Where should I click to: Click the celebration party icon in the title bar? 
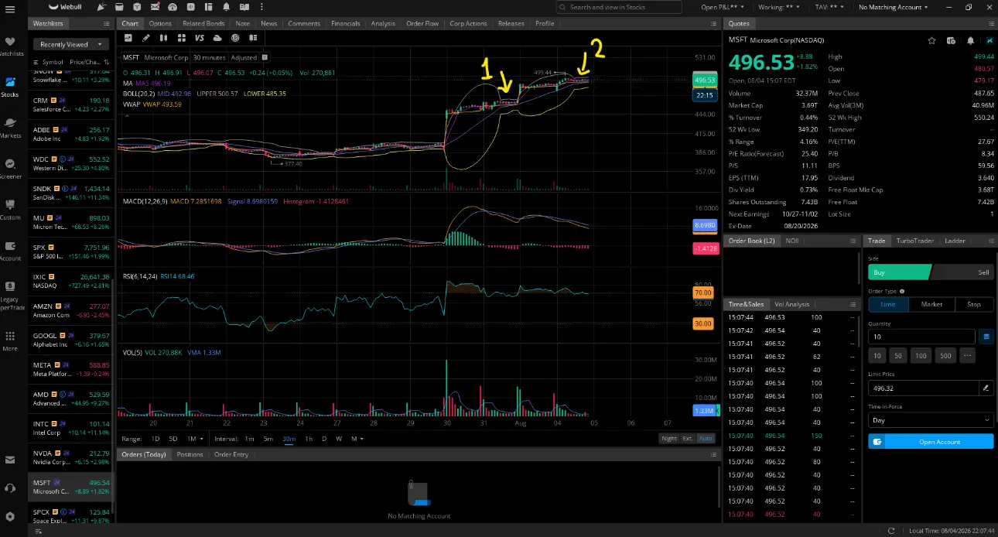pyautogui.click(x=102, y=7)
